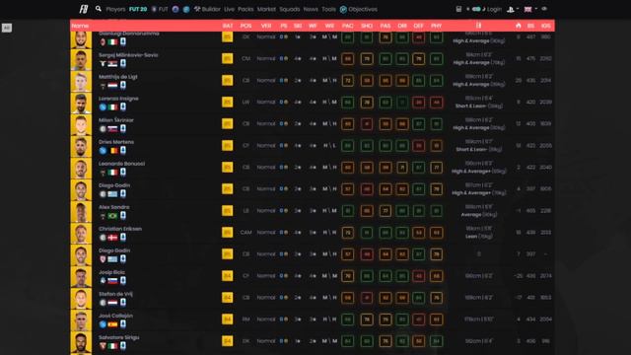Open the Dries Mertens player link
The height and width of the screenshot is (355, 631).
point(116,142)
